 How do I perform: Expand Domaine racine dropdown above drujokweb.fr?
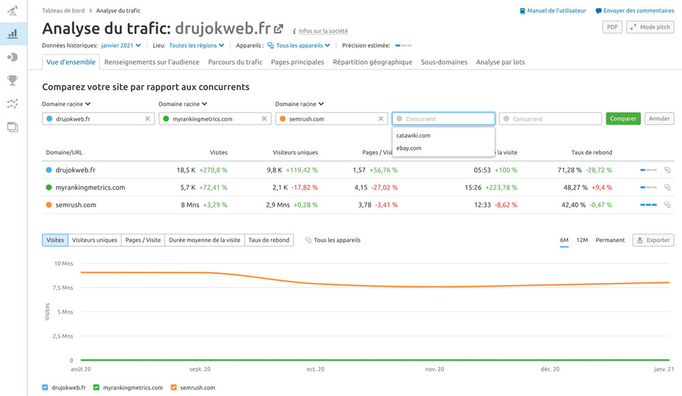pos(66,104)
